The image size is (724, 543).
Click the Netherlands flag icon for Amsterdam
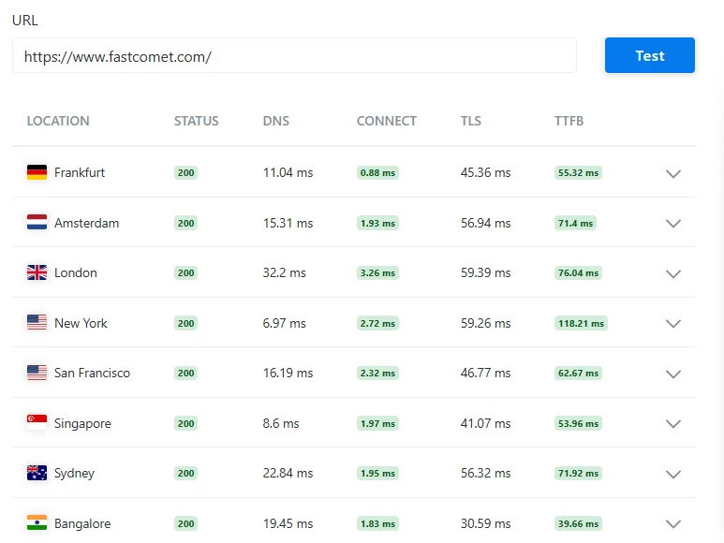click(37, 223)
